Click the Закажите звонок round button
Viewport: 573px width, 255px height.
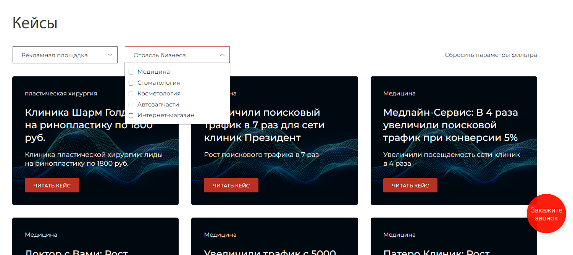(546, 214)
